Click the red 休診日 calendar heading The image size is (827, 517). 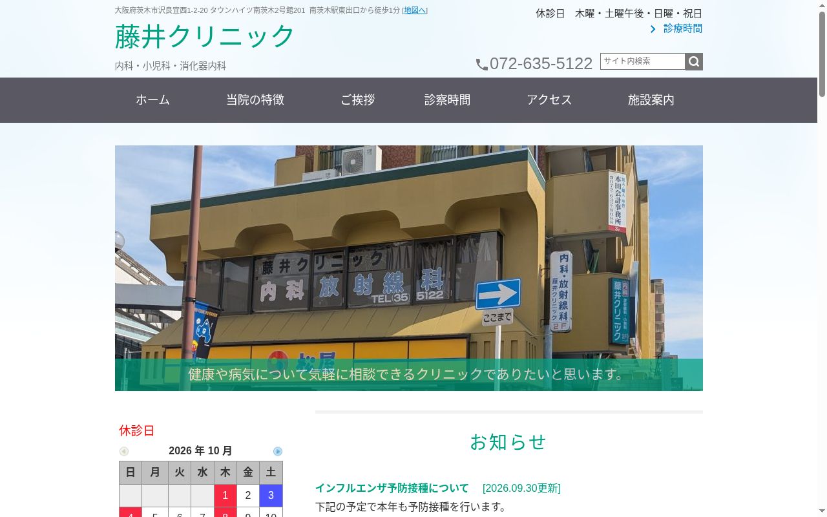(x=137, y=430)
